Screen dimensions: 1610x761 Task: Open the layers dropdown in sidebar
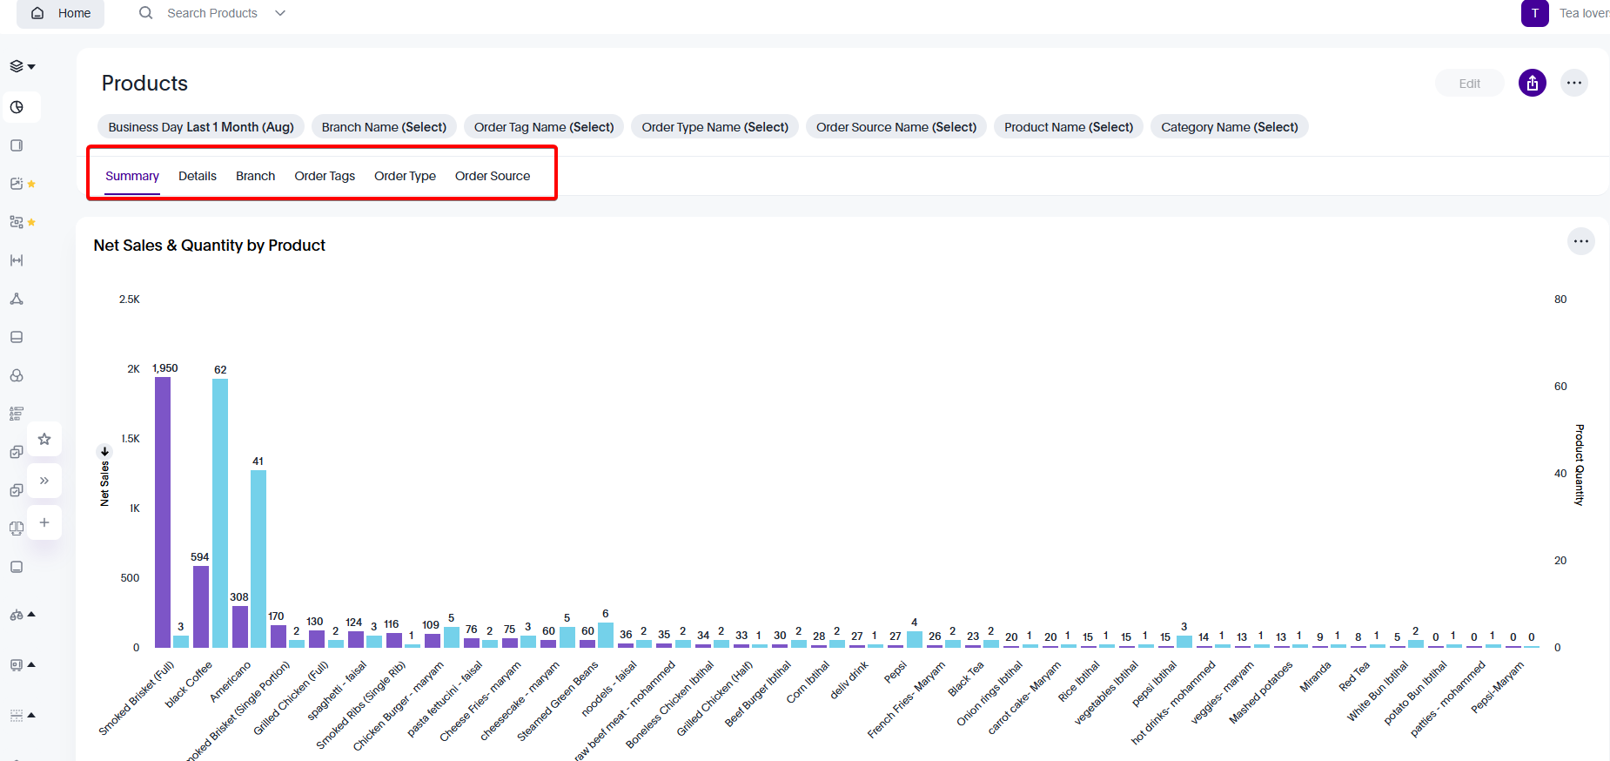(22, 66)
